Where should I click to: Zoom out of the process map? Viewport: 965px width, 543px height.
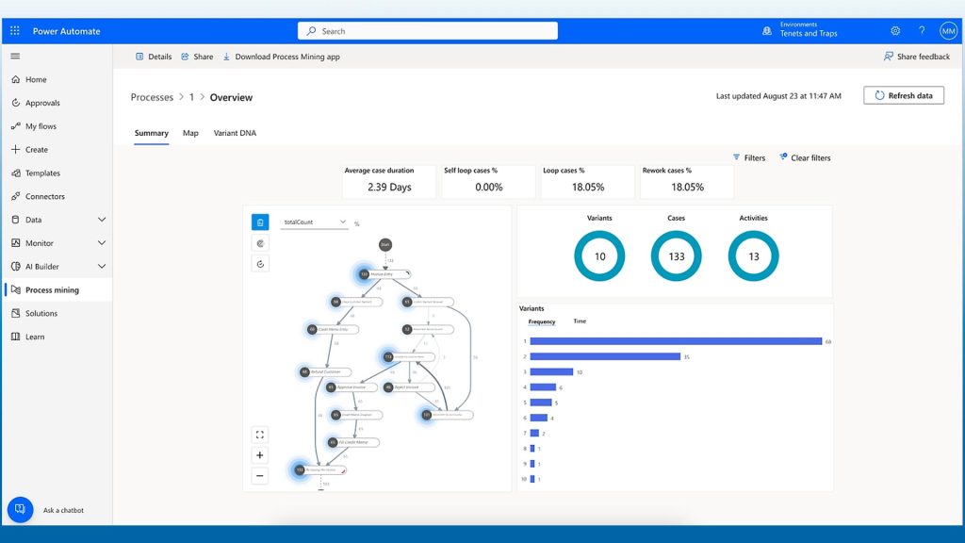tap(260, 476)
